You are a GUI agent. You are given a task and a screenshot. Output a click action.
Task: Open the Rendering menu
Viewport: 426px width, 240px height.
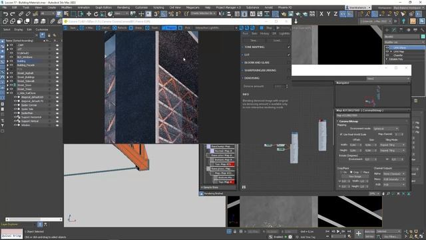pyautogui.click(x=123, y=7)
